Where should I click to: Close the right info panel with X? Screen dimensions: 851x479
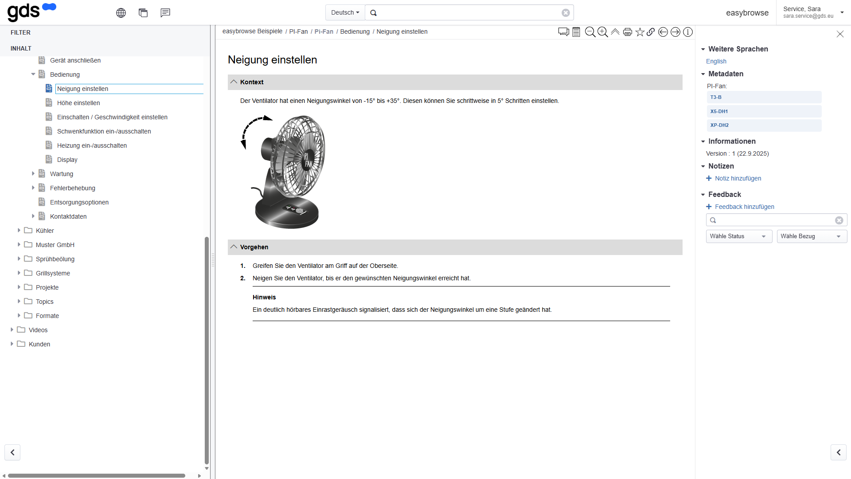(840, 34)
